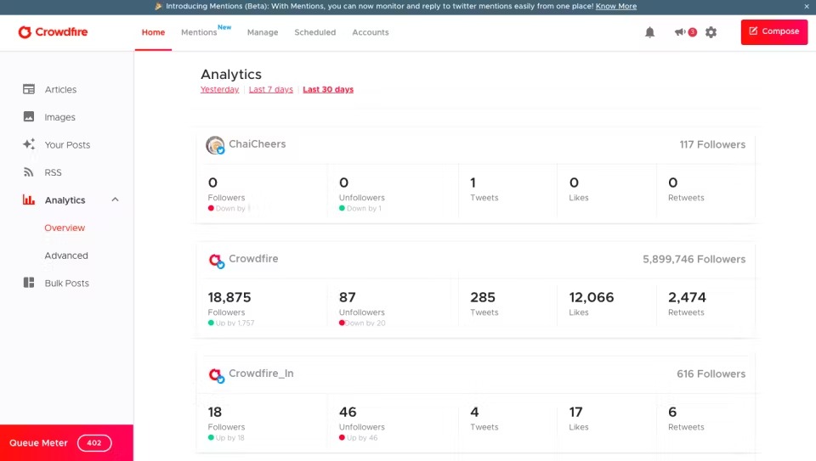Screen dimensions: 816x461
Task: Follow the Know More banner link
Action: pos(616,6)
